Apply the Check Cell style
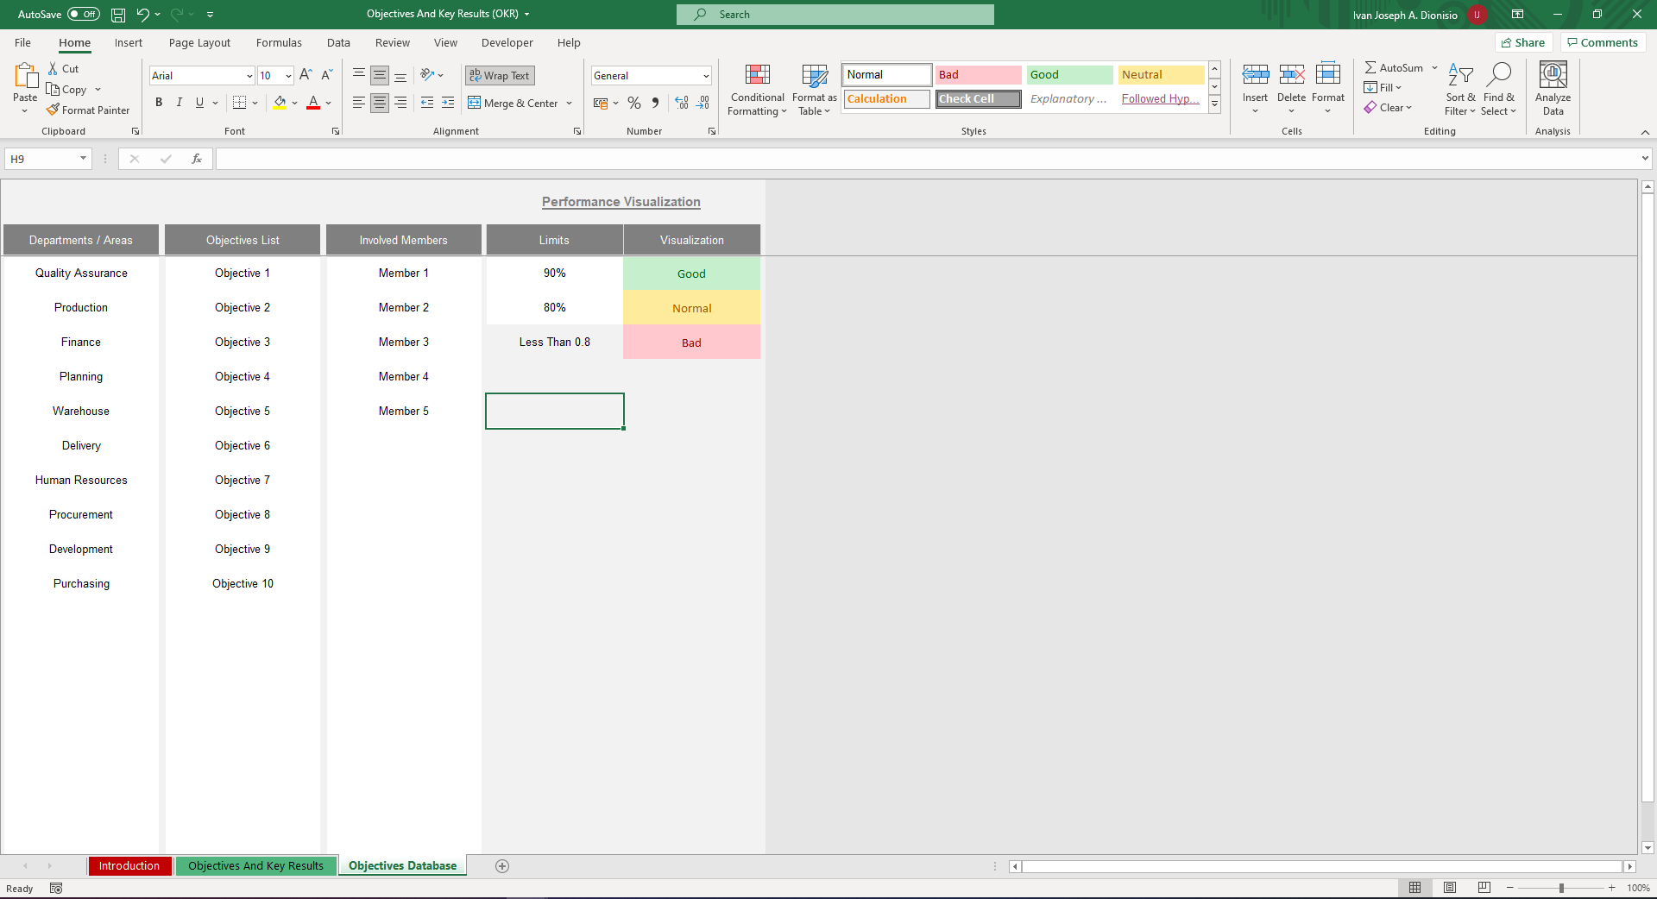 click(979, 99)
